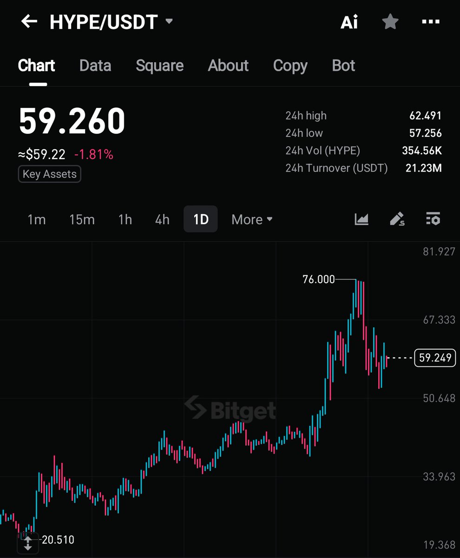Select the 4h timeframe
The width and height of the screenshot is (460, 558).
162,219
